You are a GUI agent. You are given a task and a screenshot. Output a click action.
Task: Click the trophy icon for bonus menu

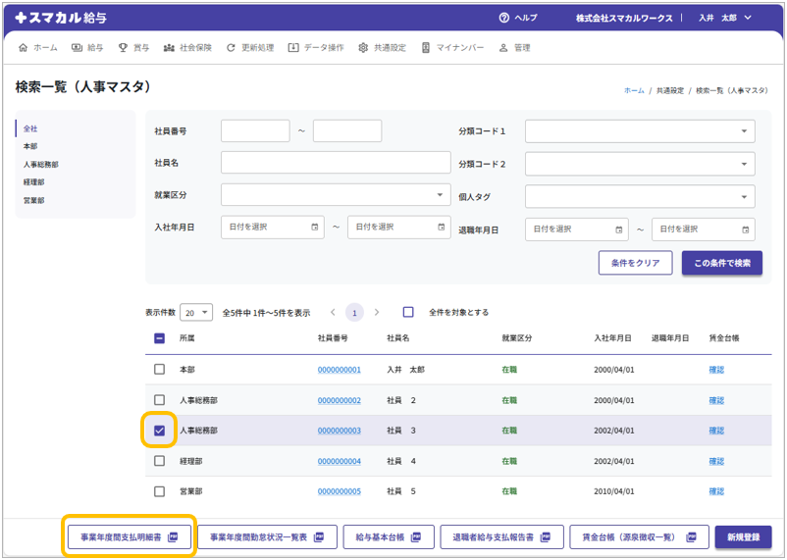coord(123,47)
